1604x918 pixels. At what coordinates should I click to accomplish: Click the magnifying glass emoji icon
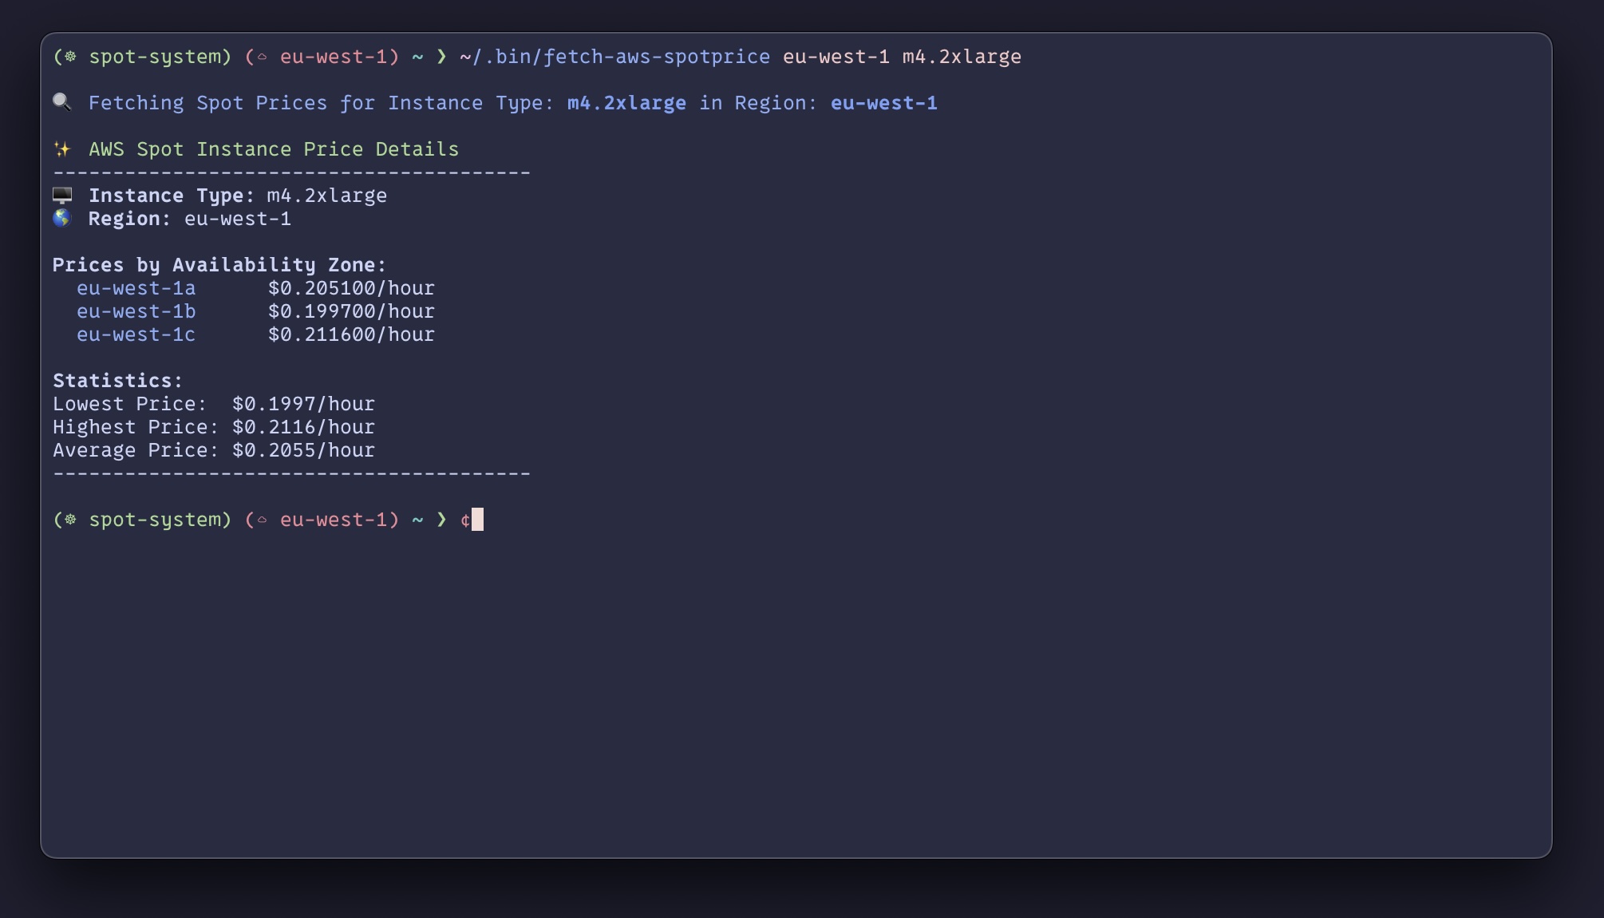[62, 102]
